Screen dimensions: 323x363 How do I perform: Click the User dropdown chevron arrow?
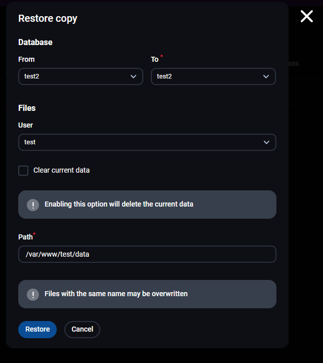267,142
